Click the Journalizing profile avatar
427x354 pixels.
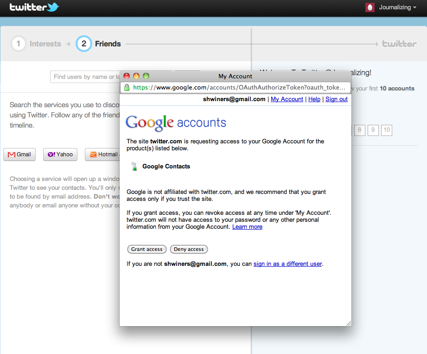[370, 7]
